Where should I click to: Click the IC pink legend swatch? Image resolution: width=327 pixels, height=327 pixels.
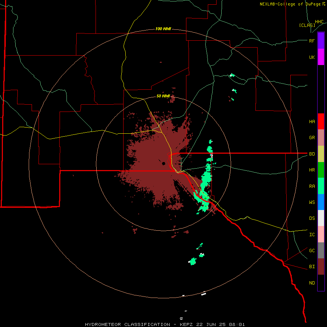click(x=321, y=234)
